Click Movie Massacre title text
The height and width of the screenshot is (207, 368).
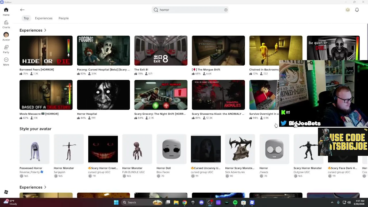(x=39, y=114)
